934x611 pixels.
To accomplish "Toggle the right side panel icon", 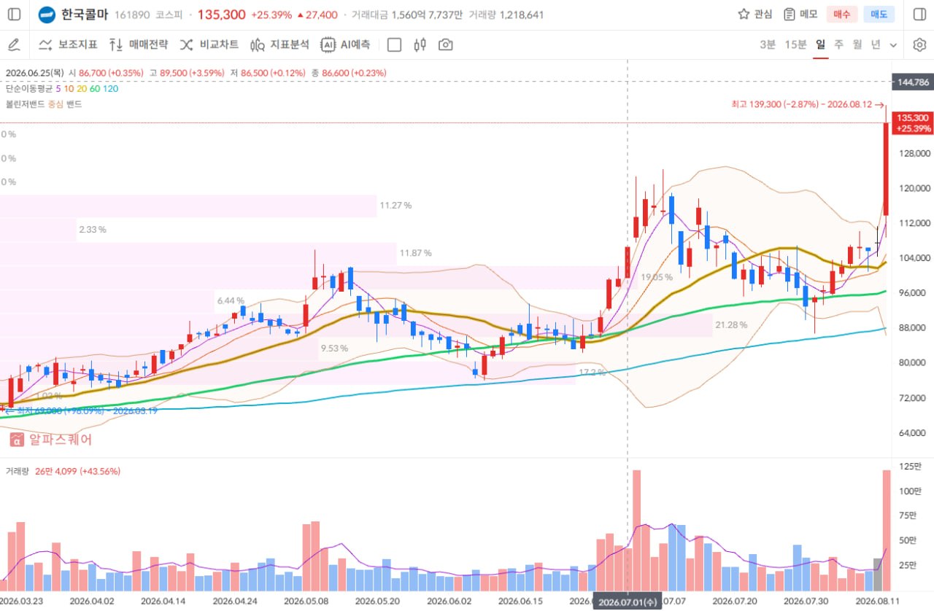I will (x=919, y=15).
